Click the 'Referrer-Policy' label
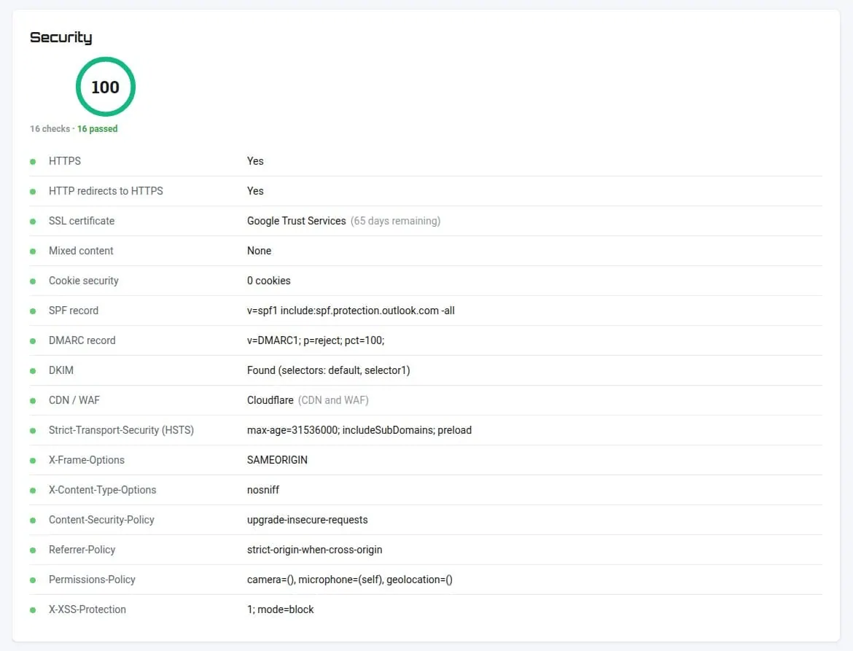Screen dimensions: 853x651 click(82, 550)
